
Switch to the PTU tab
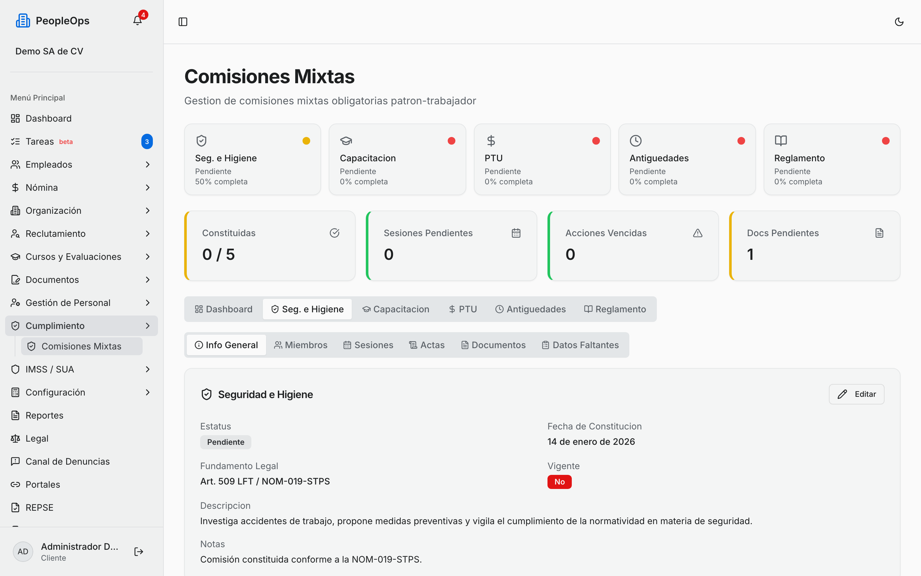462,309
